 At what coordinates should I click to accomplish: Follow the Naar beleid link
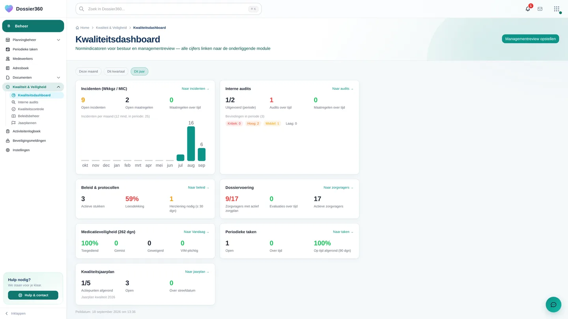click(x=198, y=187)
